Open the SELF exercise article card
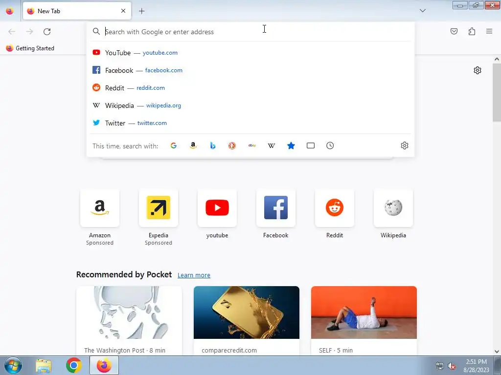 pos(364,320)
